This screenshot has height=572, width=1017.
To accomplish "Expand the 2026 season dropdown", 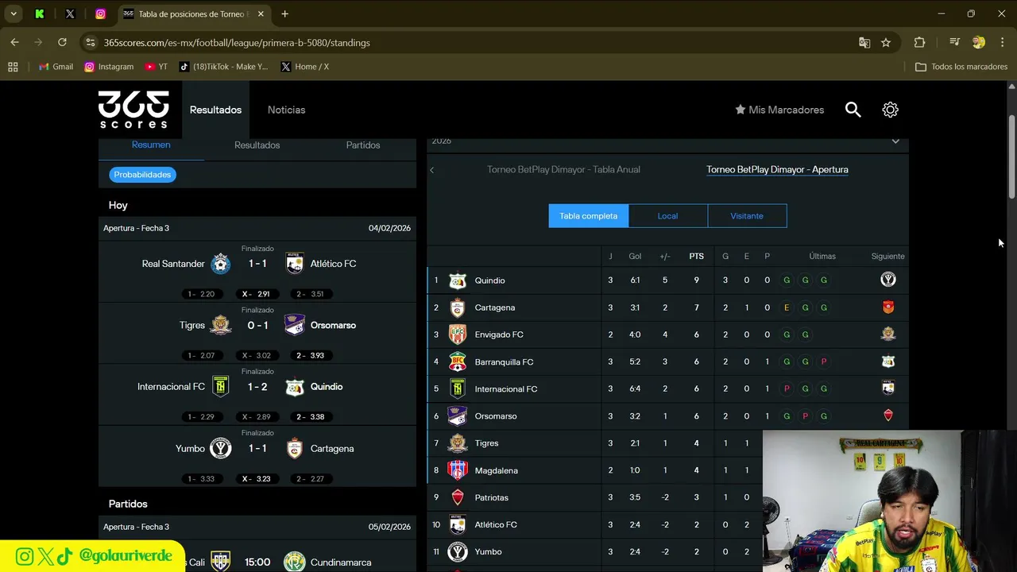I will pyautogui.click(x=895, y=141).
